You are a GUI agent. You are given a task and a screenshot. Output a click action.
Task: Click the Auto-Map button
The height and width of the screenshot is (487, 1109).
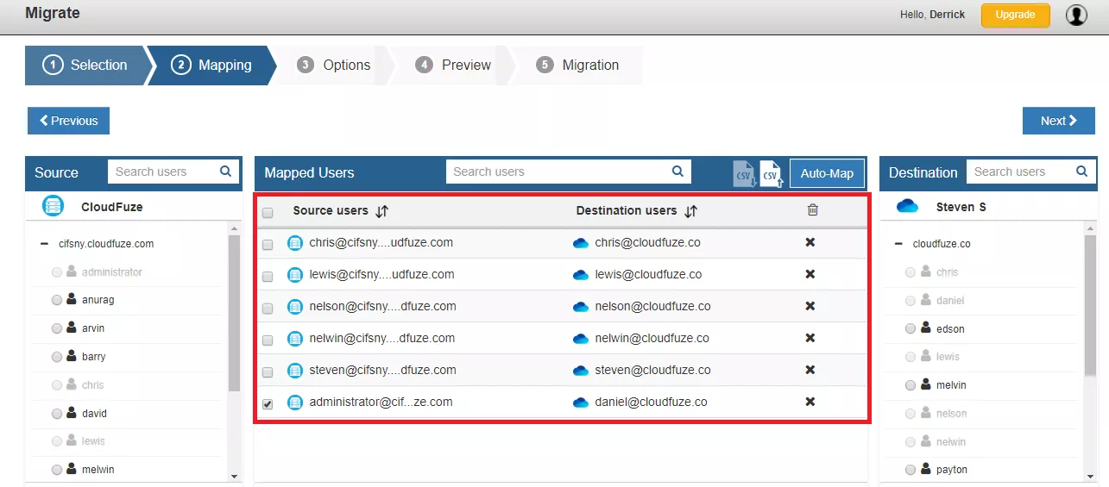(x=827, y=173)
